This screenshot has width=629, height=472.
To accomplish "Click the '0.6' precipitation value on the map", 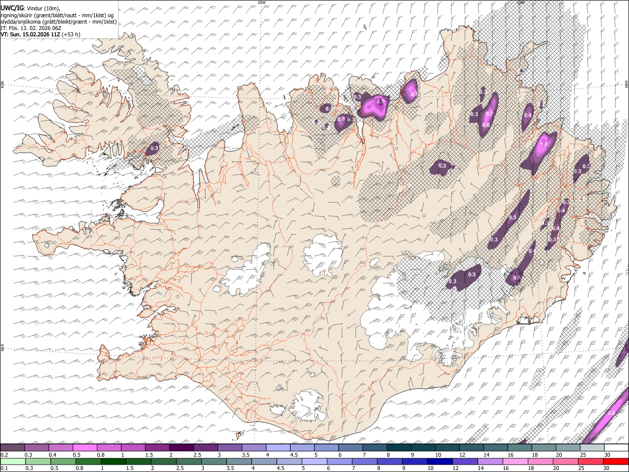I will coord(486,125).
